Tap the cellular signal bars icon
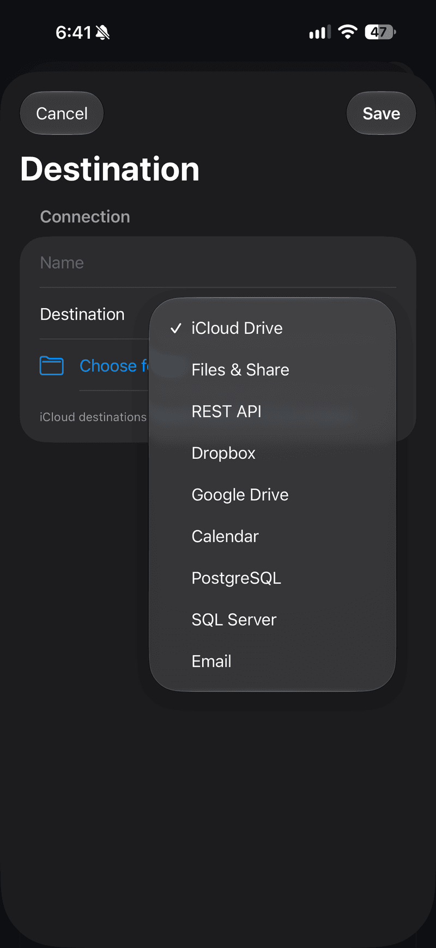Image resolution: width=436 pixels, height=948 pixels. [320, 32]
